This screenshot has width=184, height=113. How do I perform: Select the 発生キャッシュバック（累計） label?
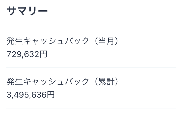pyautogui.click(x=62, y=82)
